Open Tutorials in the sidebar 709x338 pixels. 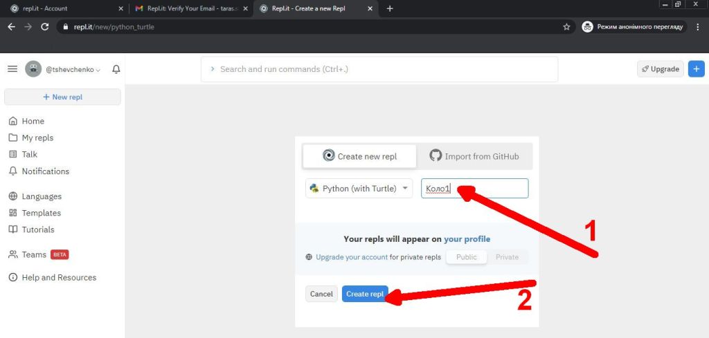coord(32,229)
